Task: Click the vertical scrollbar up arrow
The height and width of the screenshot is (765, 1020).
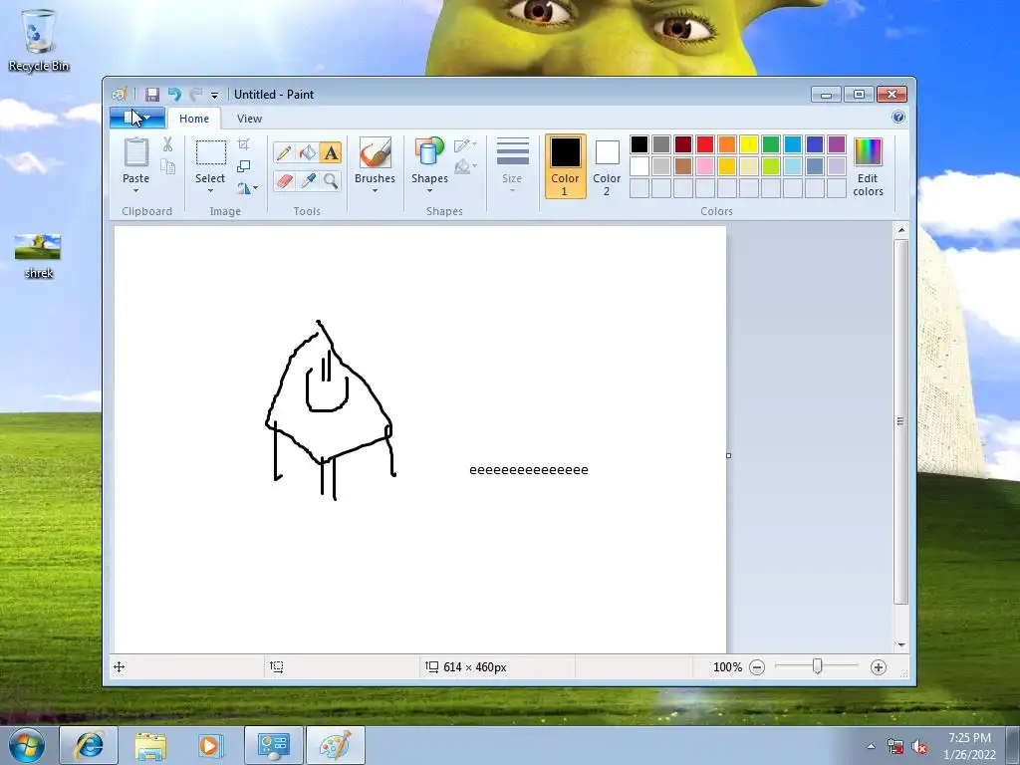Action: (x=900, y=230)
